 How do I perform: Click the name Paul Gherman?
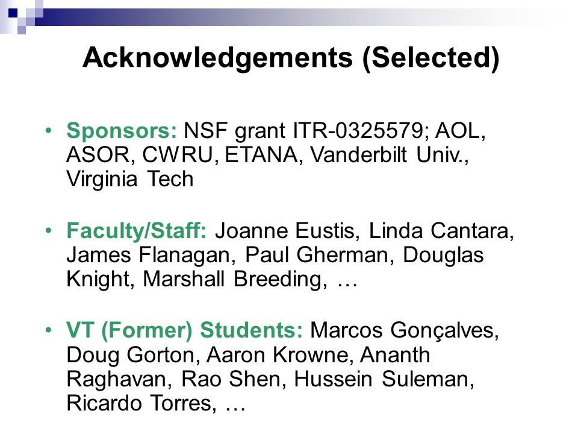tap(316, 255)
